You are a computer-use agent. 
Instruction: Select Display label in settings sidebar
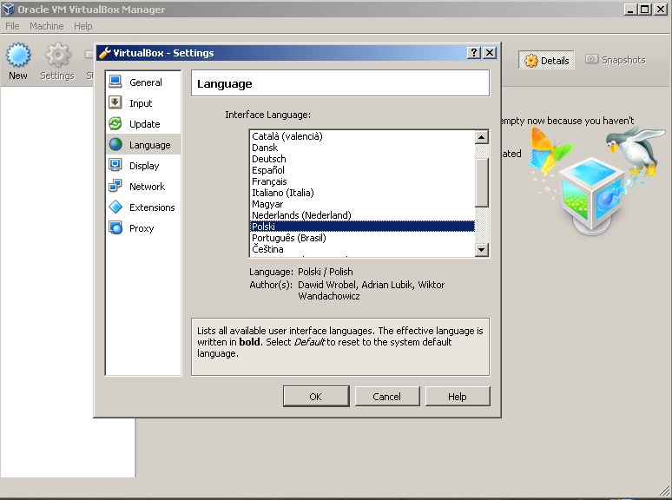[144, 166]
